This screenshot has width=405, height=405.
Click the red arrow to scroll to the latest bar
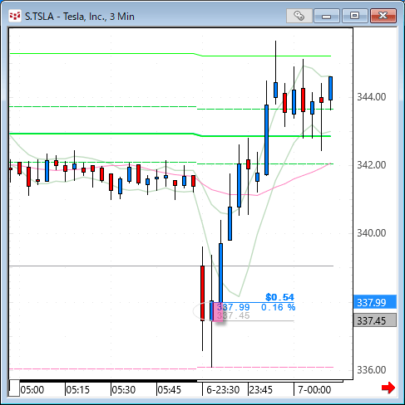tap(388, 388)
